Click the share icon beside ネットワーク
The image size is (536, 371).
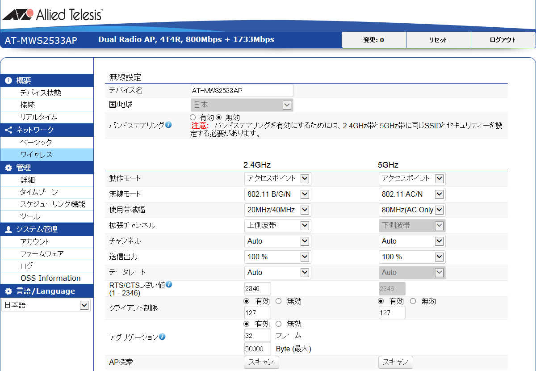coord(8,130)
